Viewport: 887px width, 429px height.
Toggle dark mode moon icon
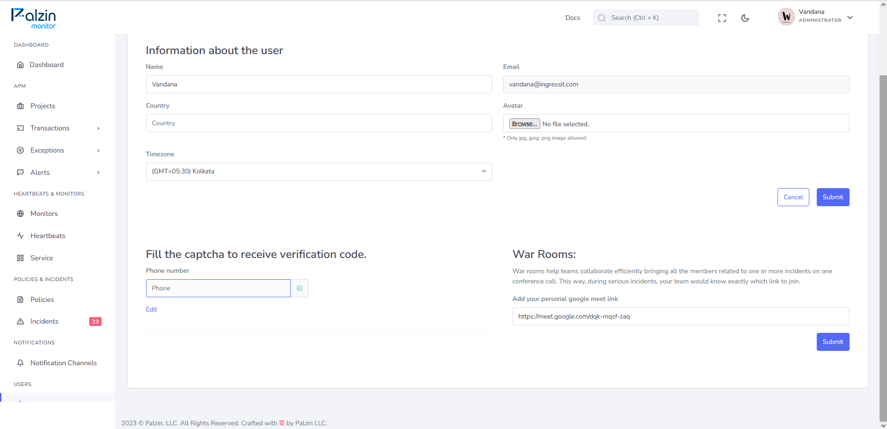pos(745,18)
